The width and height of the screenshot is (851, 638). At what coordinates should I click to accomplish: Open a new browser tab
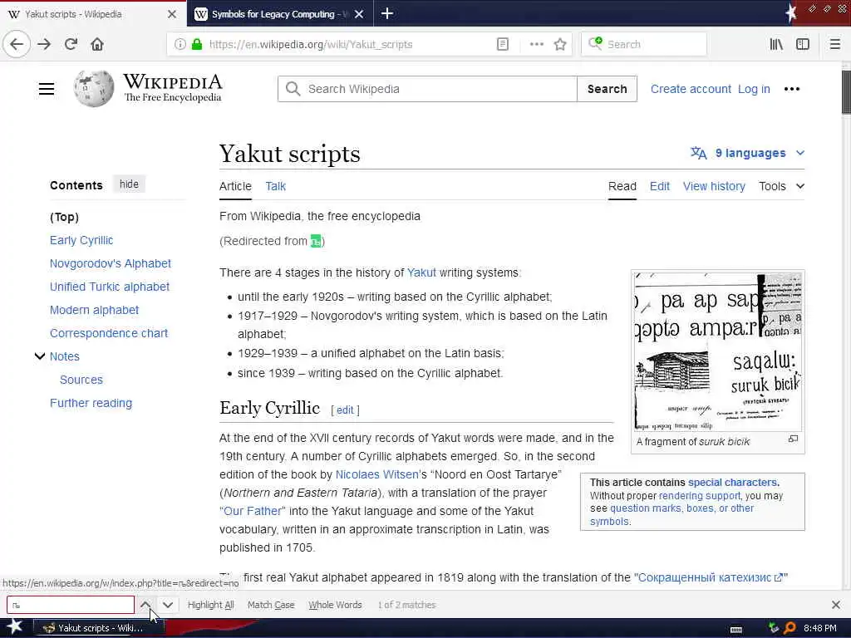coord(387,13)
